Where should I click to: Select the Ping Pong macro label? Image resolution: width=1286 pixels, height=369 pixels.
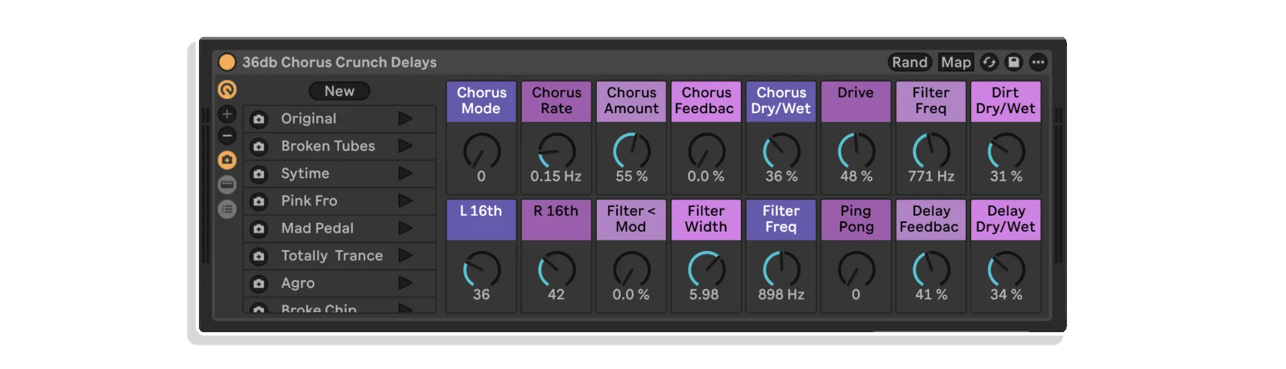tap(856, 220)
